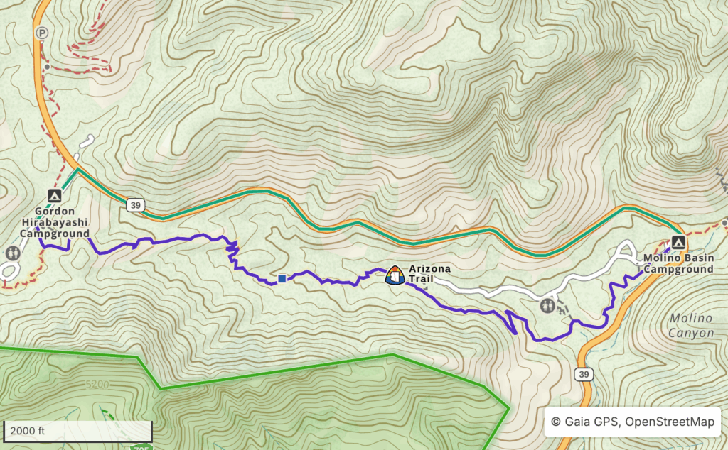728x450 pixels.
Task: Click the route 39 shield on the upper highway
Action: click(x=135, y=205)
